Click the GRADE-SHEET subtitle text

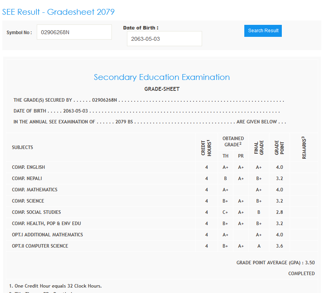tap(162, 89)
